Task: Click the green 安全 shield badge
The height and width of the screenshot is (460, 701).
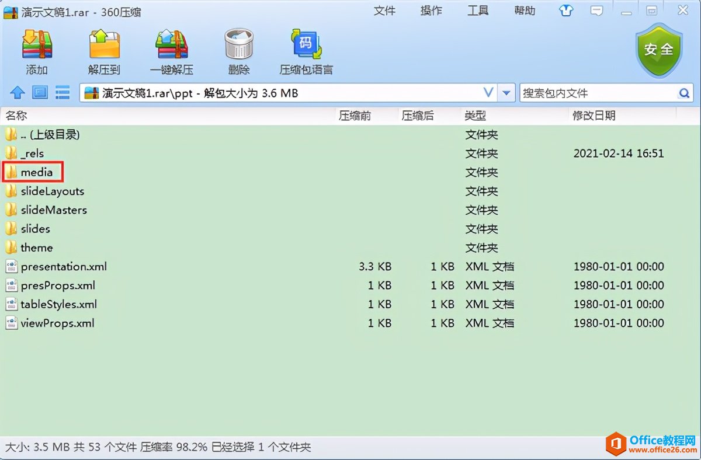Action: click(658, 50)
